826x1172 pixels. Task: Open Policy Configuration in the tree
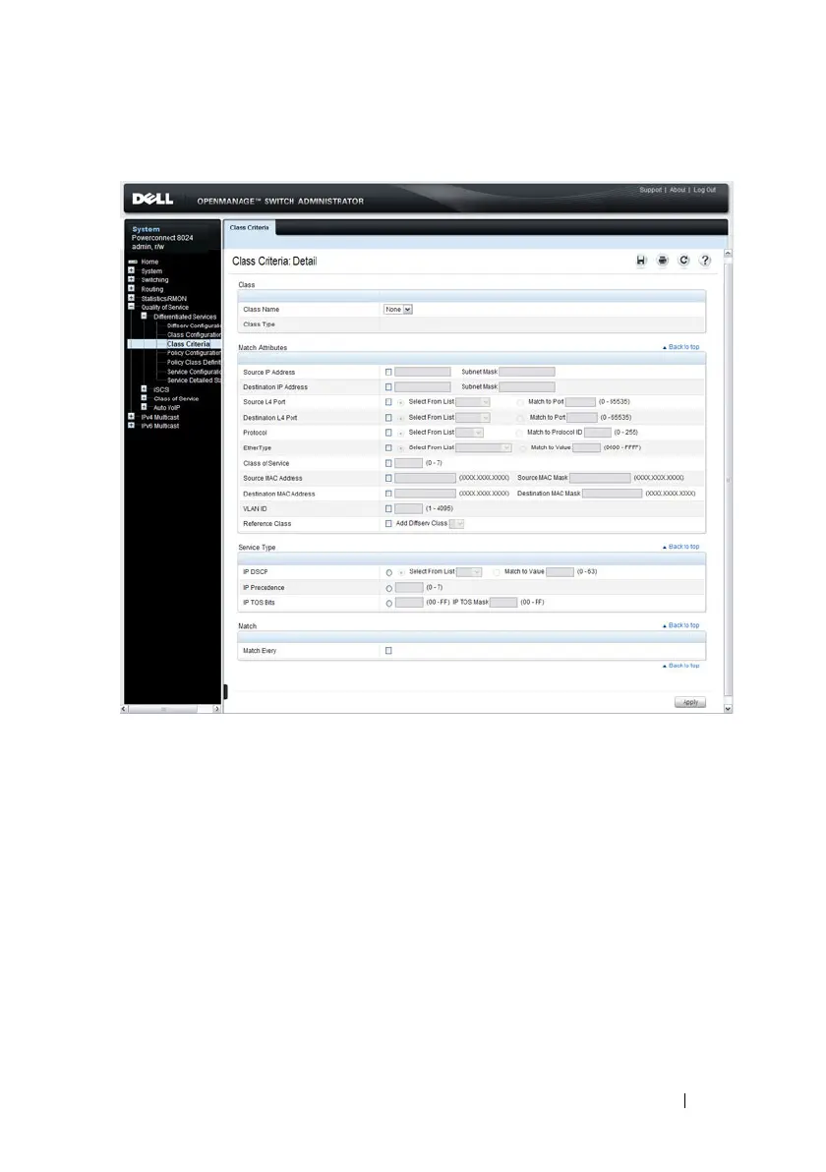point(194,353)
